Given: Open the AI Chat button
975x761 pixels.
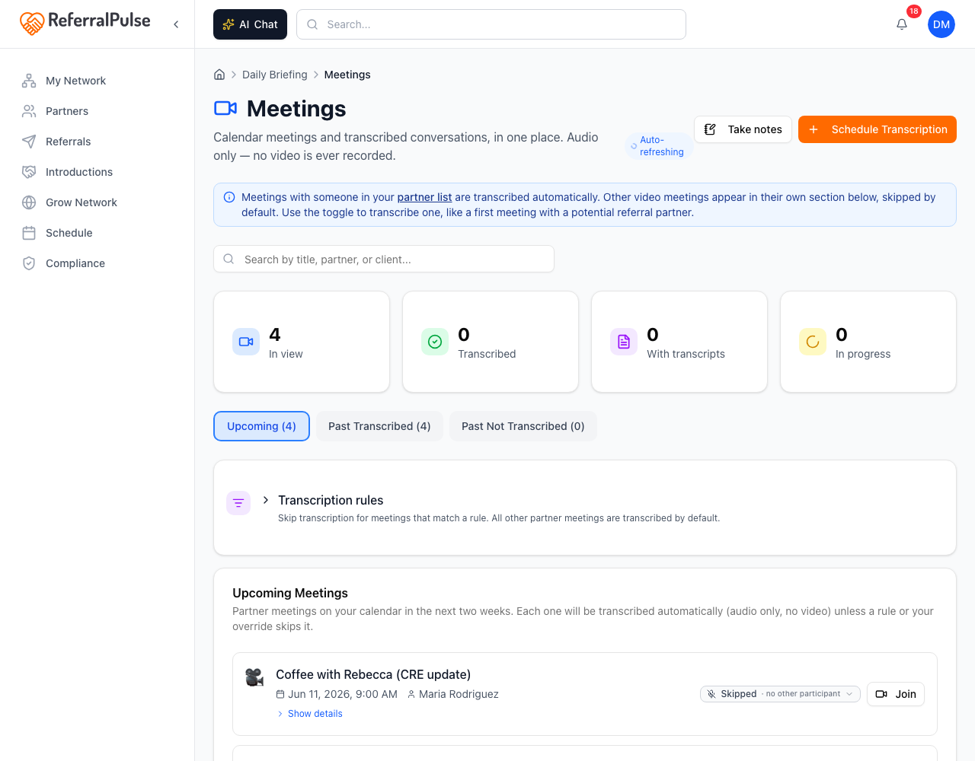Looking at the screenshot, I should coord(250,24).
